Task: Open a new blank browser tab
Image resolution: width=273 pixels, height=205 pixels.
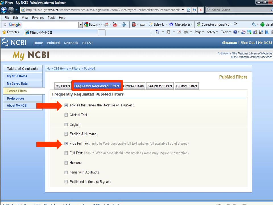Action: pyautogui.click(x=102, y=32)
